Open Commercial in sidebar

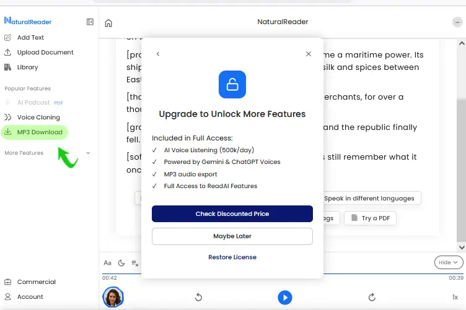click(30, 282)
